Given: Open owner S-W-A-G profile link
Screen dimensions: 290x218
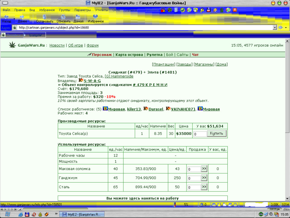Looking at the screenshot, I should point(92,81).
